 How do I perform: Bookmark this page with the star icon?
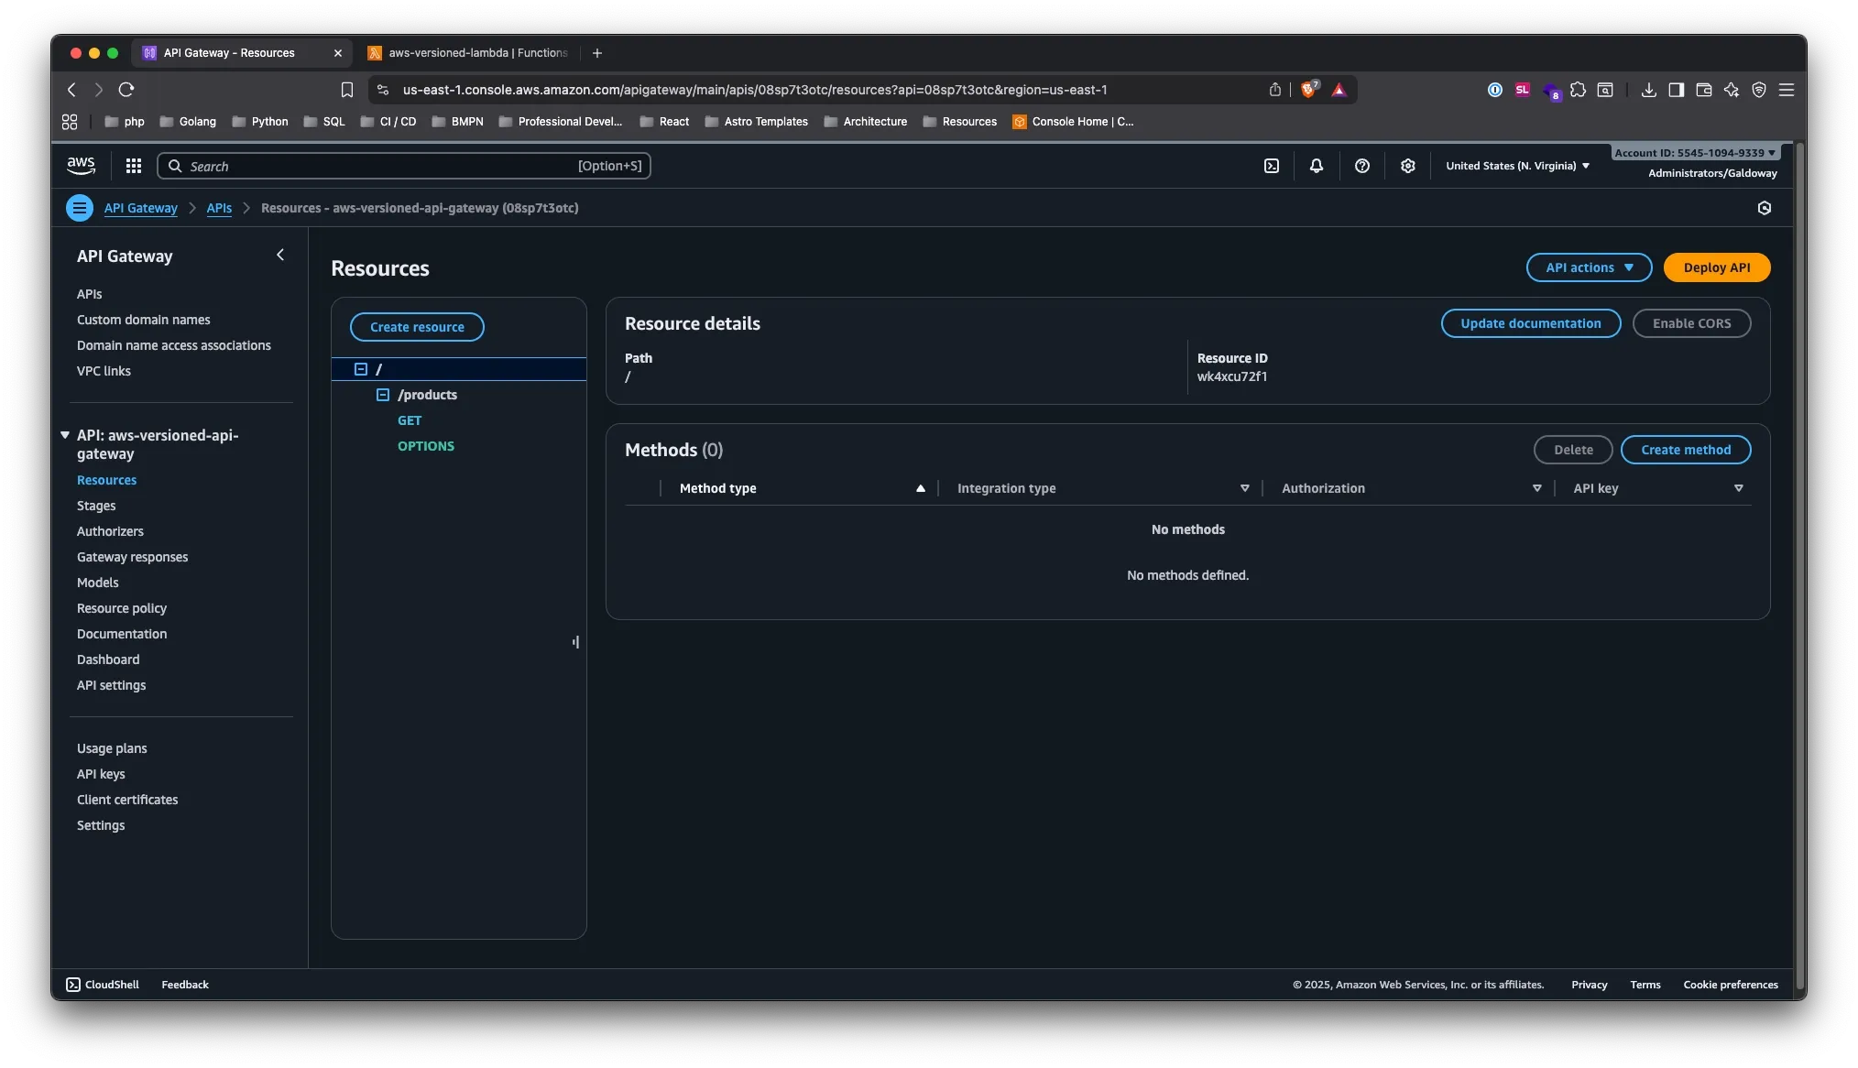coord(346,90)
